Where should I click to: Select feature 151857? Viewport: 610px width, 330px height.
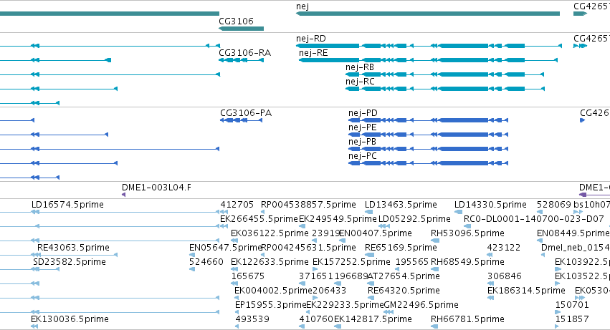pyautogui.click(x=572, y=319)
